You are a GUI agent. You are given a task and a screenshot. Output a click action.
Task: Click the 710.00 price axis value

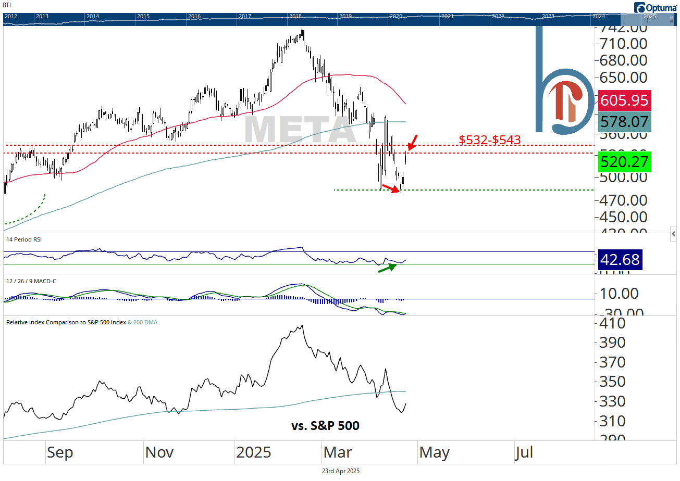[x=624, y=44]
